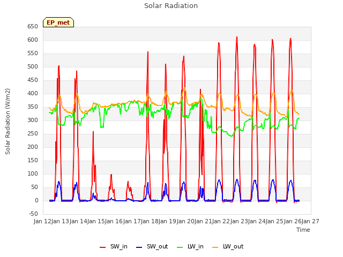Click the Jan 24 x-axis tick label
The width and height of the screenshot is (343, 257).
click(257, 221)
